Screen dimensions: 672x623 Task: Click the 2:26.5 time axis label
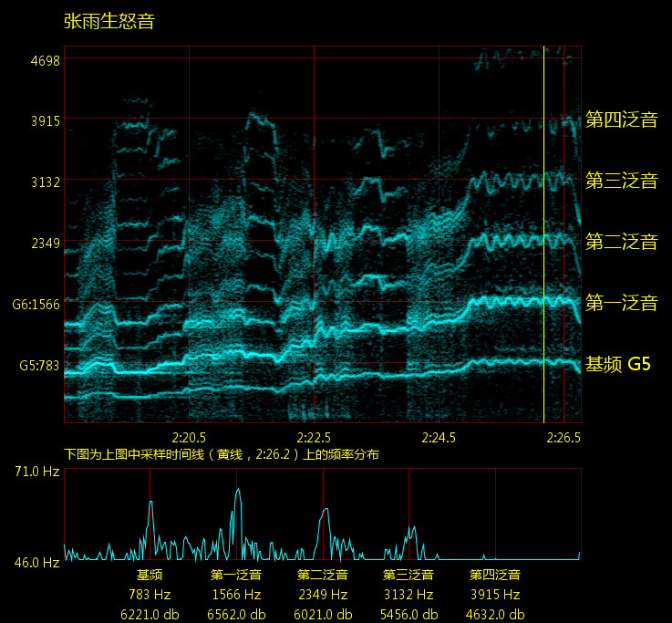563,437
